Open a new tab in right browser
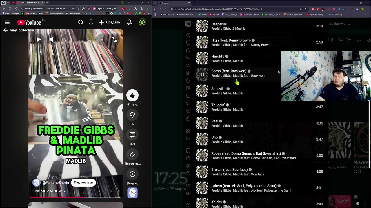The height and width of the screenshot is (208, 371). [194, 3]
